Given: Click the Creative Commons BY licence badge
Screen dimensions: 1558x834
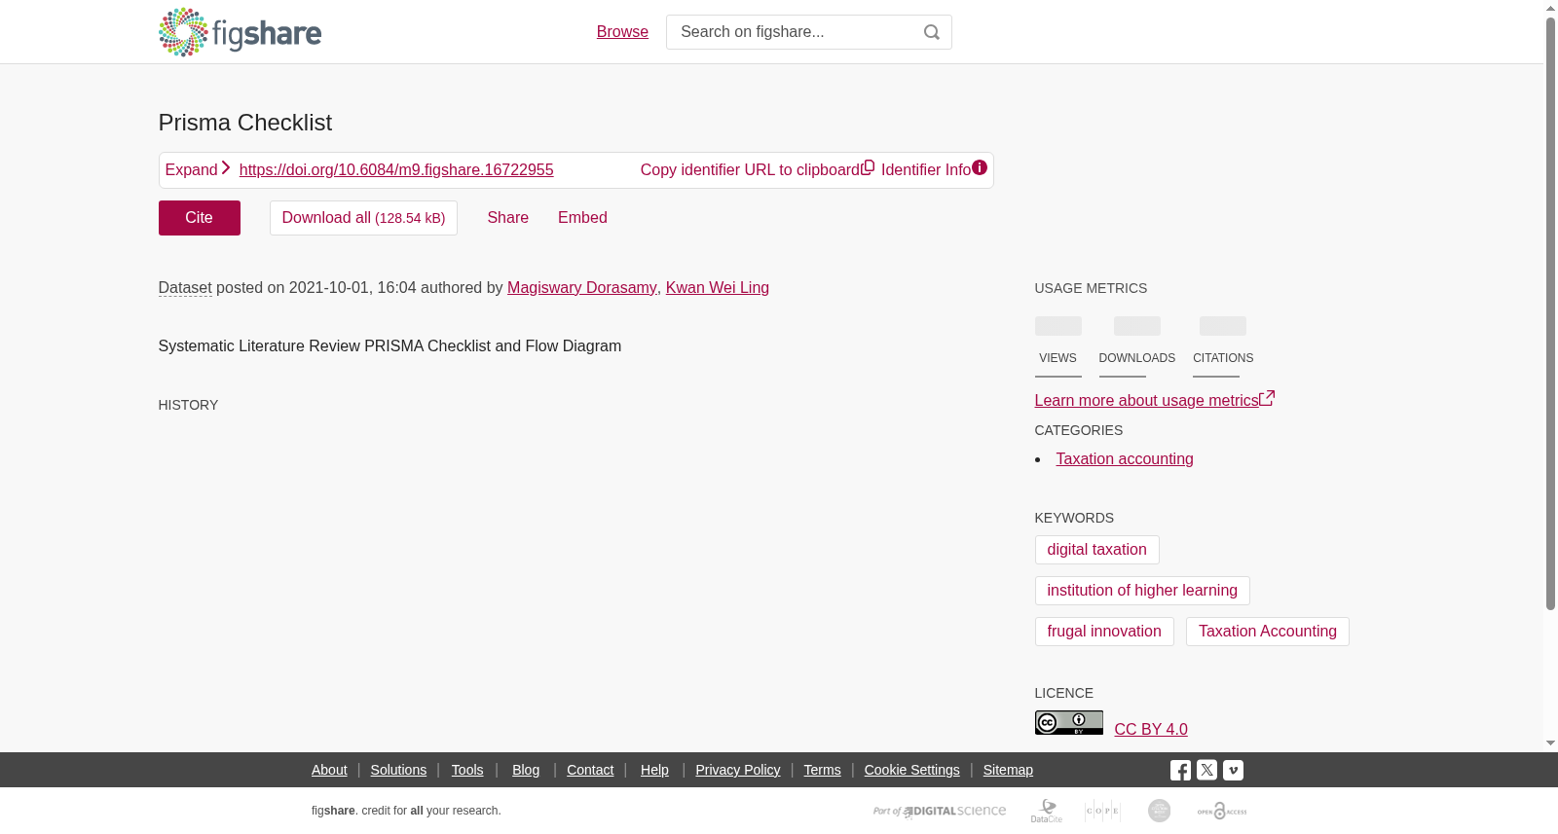Looking at the screenshot, I should 1068,722.
